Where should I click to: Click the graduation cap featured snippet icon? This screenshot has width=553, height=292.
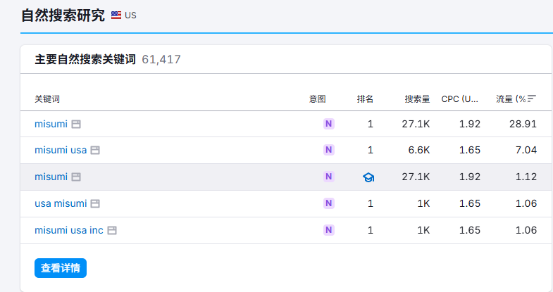click(x=368, y=177)
